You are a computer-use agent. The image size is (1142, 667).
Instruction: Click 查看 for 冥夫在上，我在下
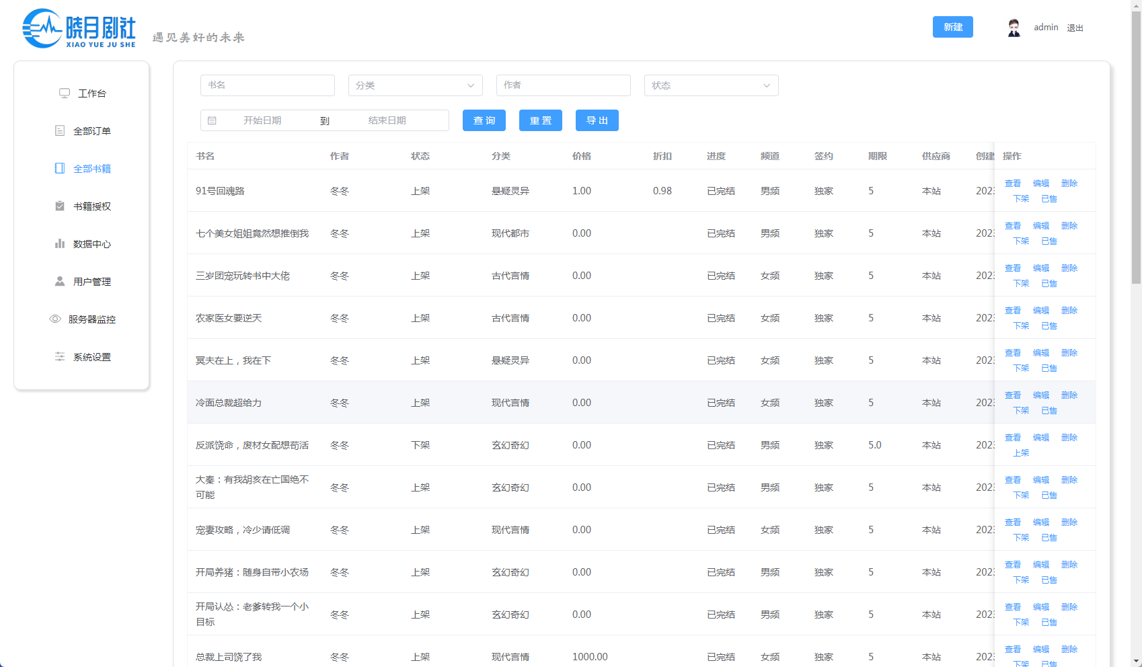click(x=1013, y=352)
